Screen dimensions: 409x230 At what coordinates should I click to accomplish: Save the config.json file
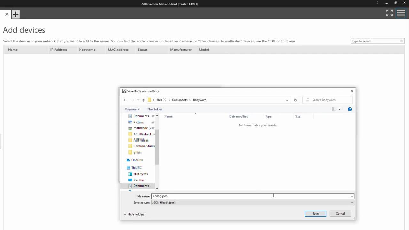315,214
